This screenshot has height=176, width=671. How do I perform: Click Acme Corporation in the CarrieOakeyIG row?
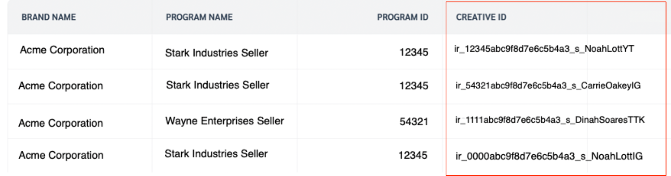(61, 86)
